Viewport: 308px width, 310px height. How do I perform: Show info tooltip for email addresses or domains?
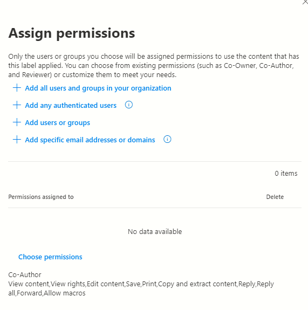click(x=167, y=140)
